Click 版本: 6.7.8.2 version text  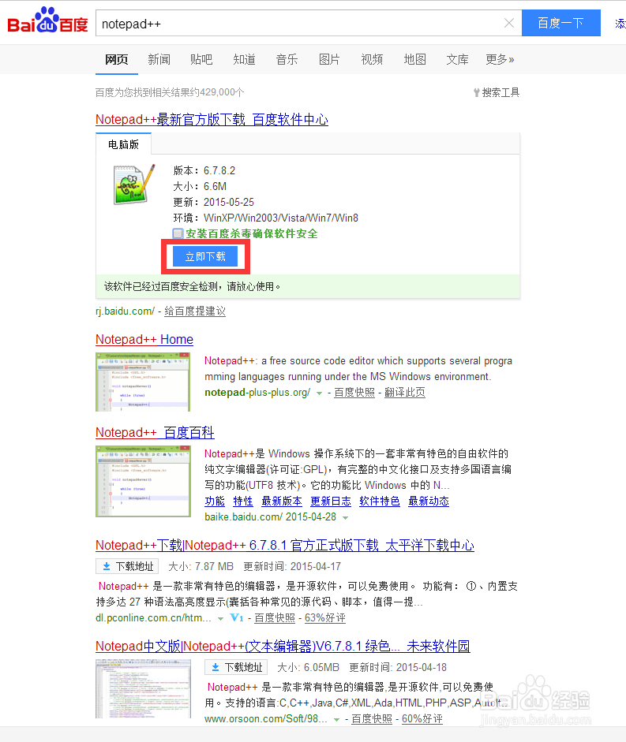pos(204,170)
